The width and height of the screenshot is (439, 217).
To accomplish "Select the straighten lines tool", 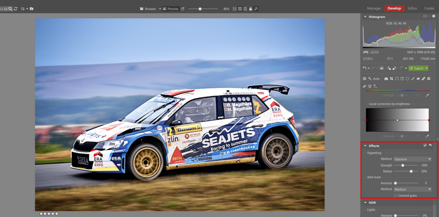I will (397, 79).
